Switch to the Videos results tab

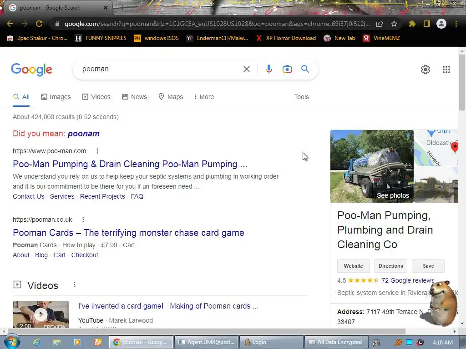[x=96, y=97]
